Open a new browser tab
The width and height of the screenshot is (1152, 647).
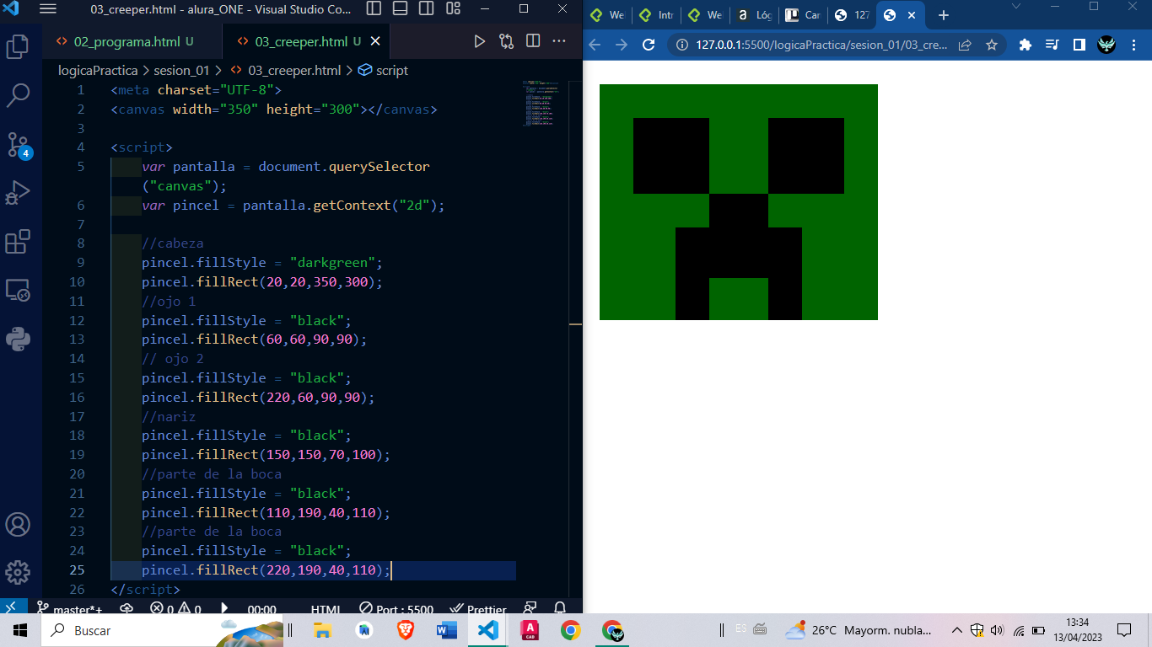point(943,15)
